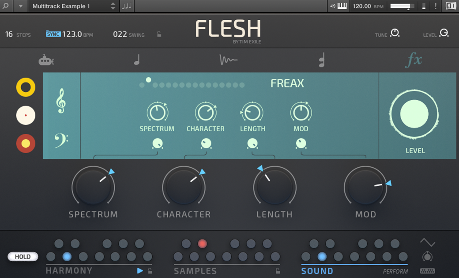Screen dimensions: 459x278
Task: Click the keyboard icon bottom right
Action: (427, 270)
